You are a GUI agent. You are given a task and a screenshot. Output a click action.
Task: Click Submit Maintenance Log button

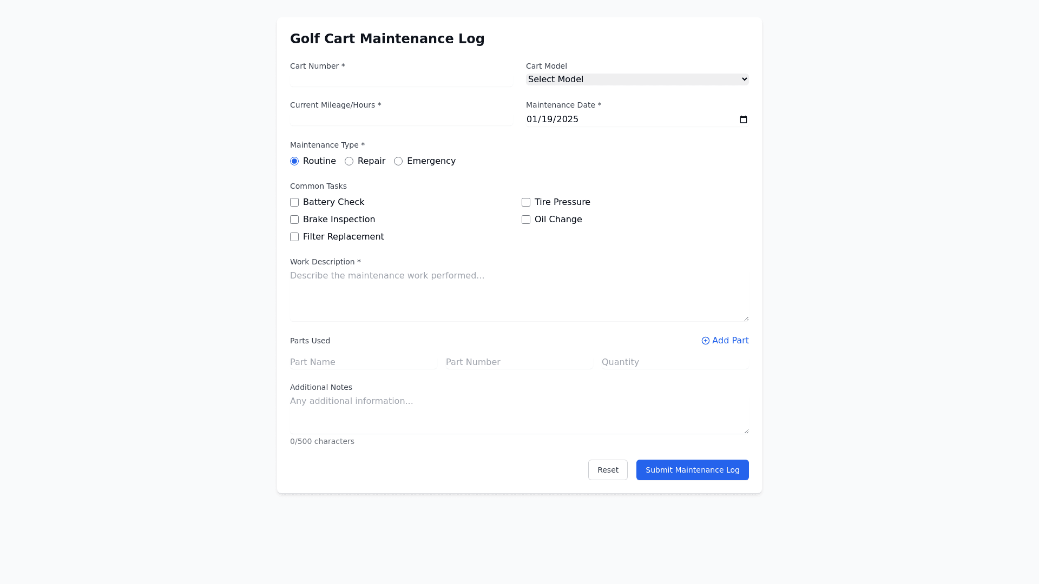pos(692,470)
